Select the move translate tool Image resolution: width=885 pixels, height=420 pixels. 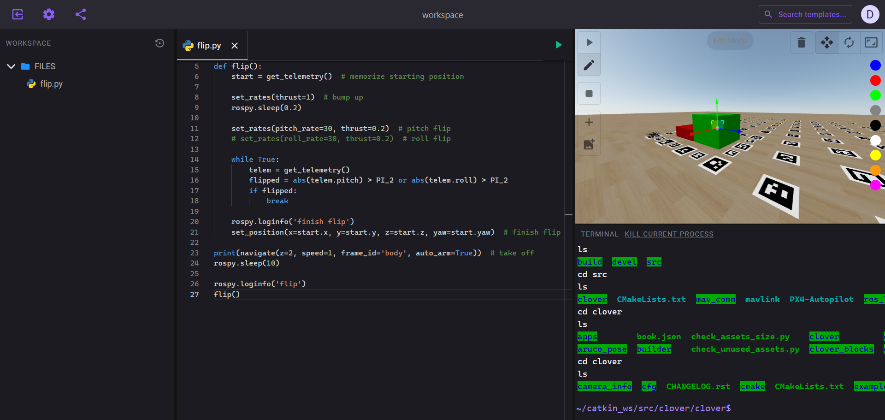click(x=827, y=42)
